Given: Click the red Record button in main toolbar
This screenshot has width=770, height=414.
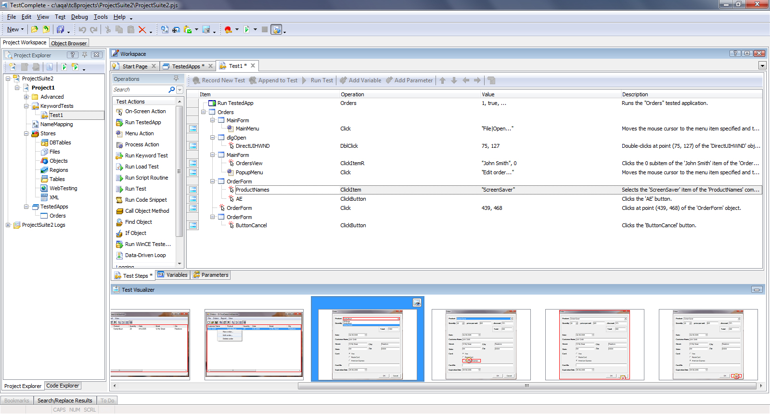Looking at the screenshot, I should tap(228, 30).
